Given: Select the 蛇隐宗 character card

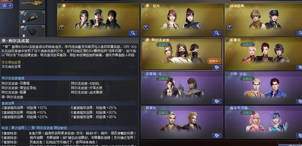Looking at the screenshot, I should [x=263, y=54].
